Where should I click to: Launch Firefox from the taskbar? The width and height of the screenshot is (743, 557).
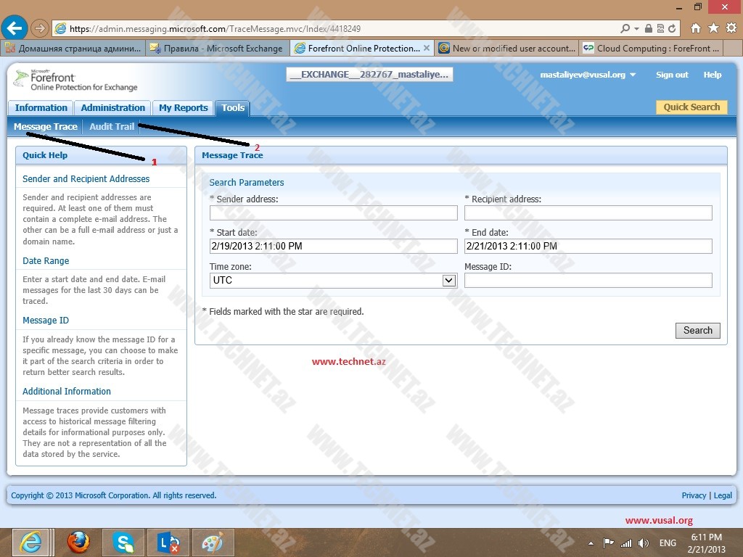coord(78,542)
